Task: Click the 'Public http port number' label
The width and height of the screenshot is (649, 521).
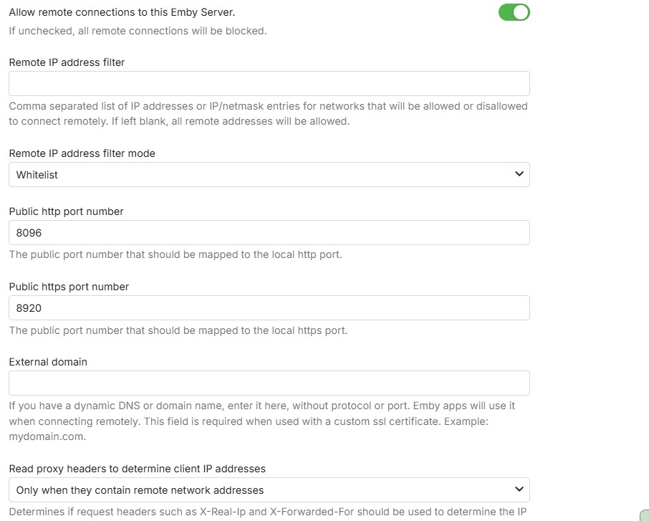Action: tap(66, 211)
